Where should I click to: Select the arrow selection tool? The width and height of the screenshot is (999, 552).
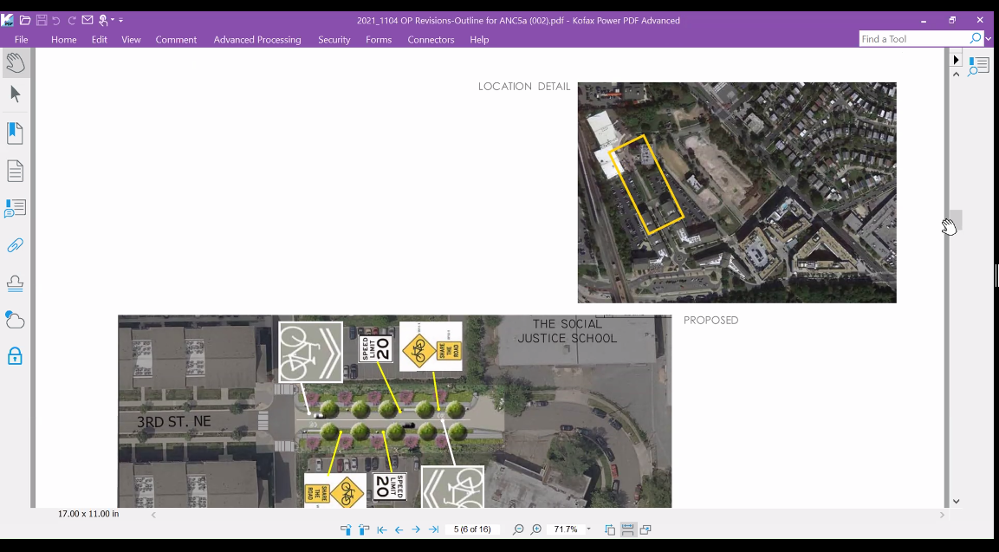[x=15, y=94]
